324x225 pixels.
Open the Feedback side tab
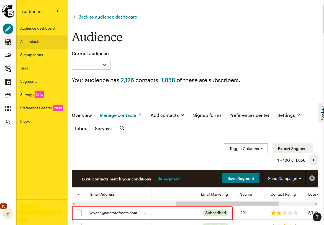(321, 113)
